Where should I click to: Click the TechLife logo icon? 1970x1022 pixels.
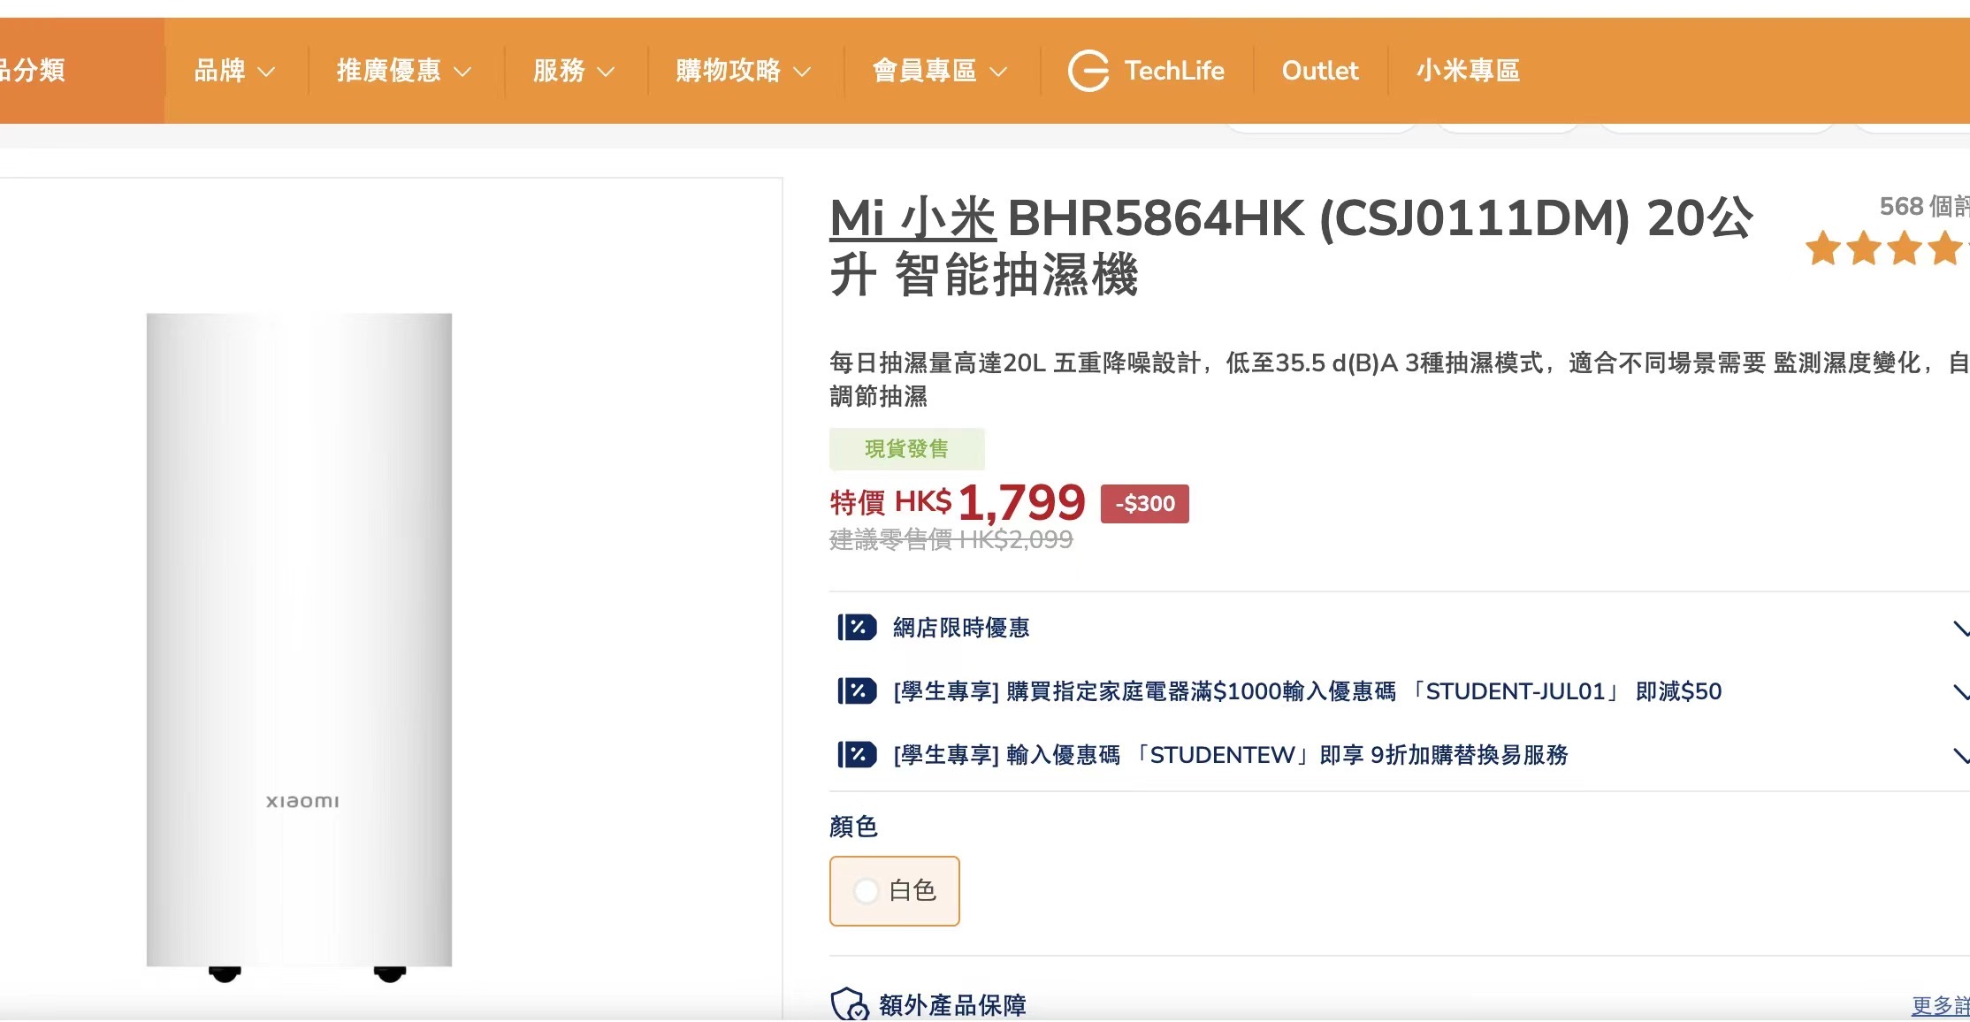(1088, 71)
